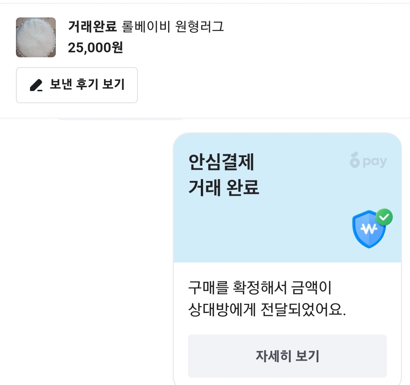The image size is (410, 385).
Task: Click the 거래 완료 heading on card
Action: tap(224, 187)
